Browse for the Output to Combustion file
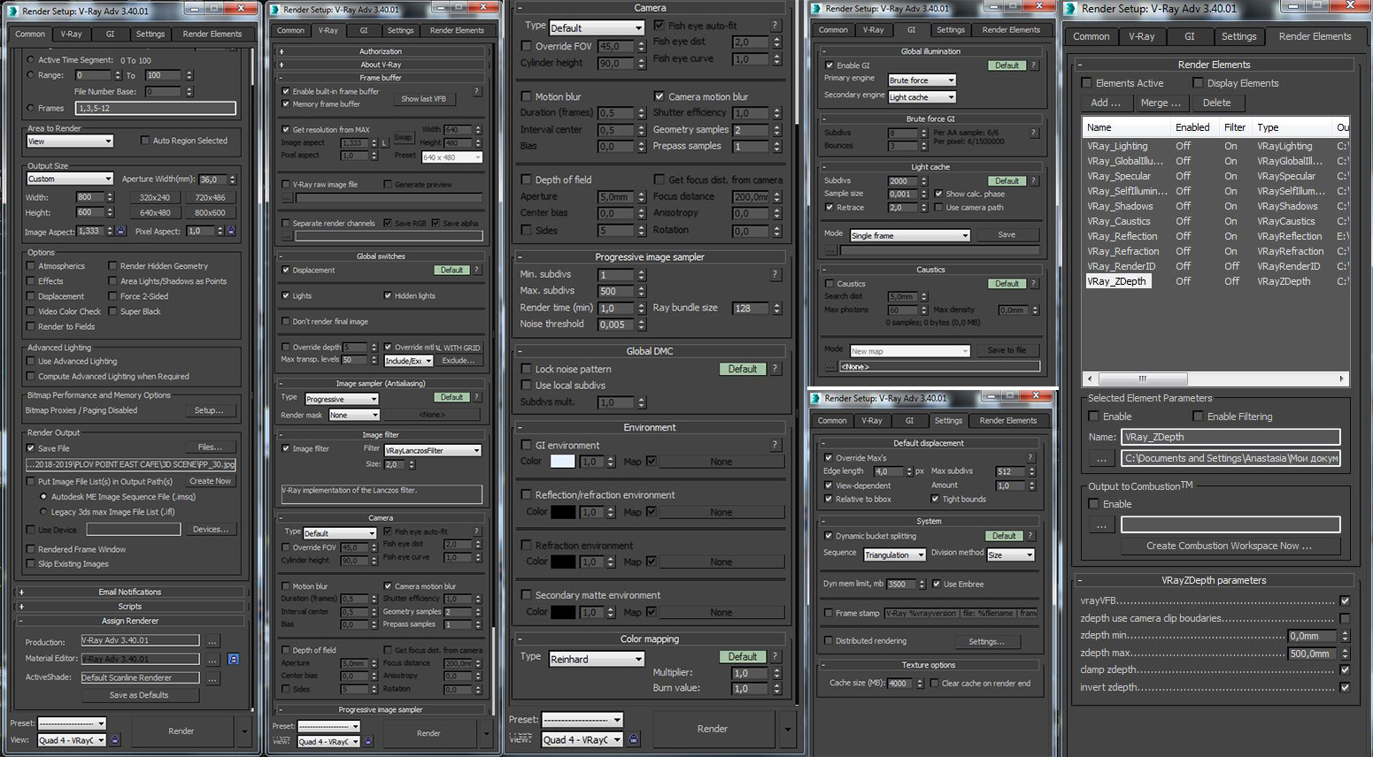The image size is (1373, 757). (1101, 524)
